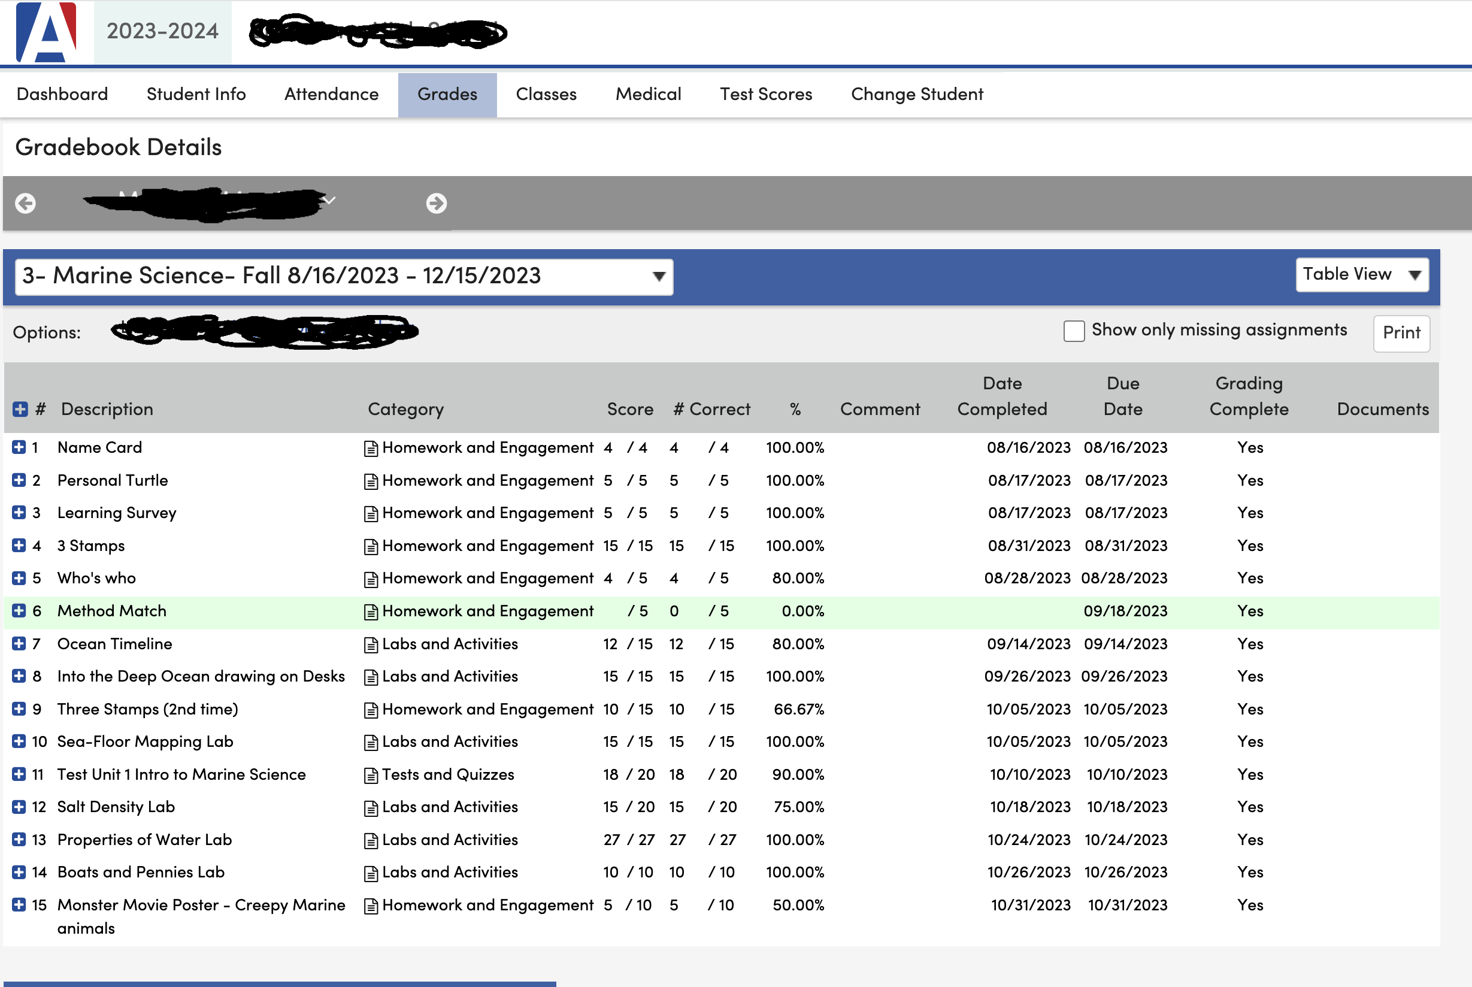Viewport: 1472px width, 987px height.
Task: Expand details for Test Unit 1 assignment
Action: (x=19, y=774)
